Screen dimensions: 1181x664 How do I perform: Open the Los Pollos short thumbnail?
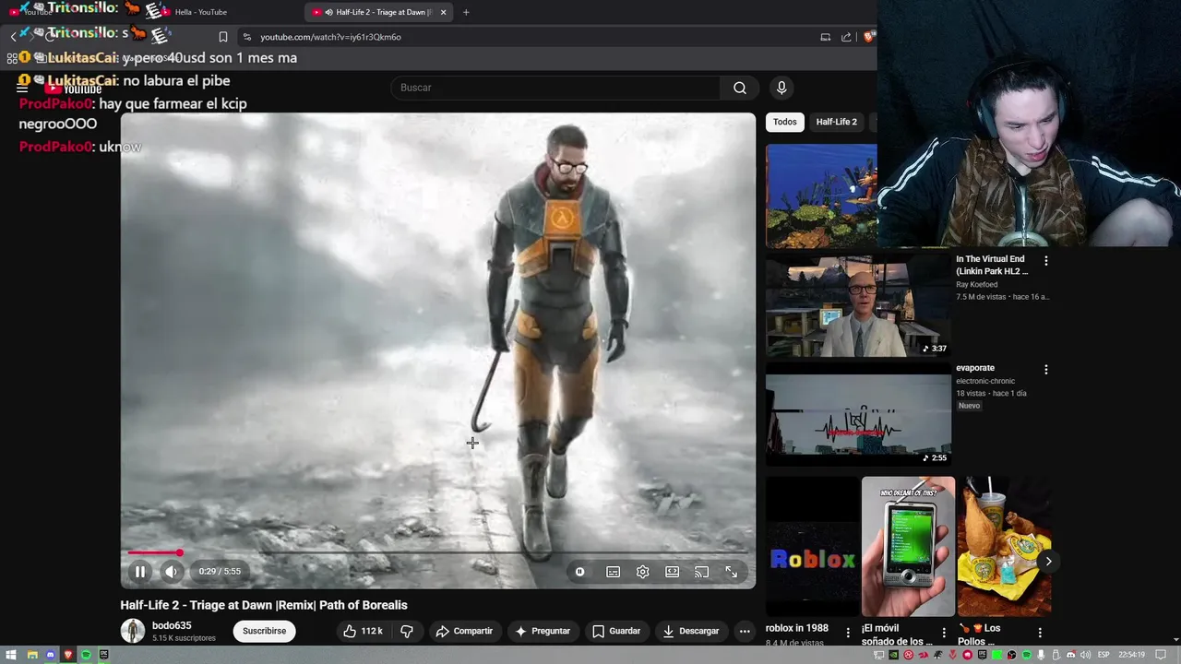[1004, 546]
